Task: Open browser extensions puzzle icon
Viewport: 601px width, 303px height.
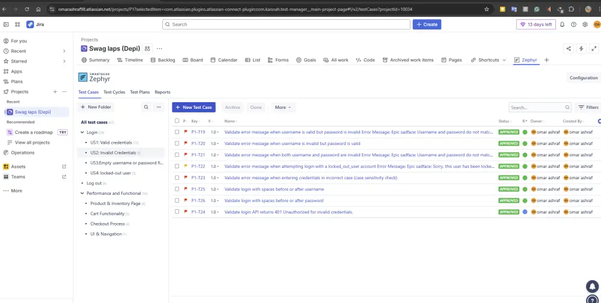Action: coord(571,9)
